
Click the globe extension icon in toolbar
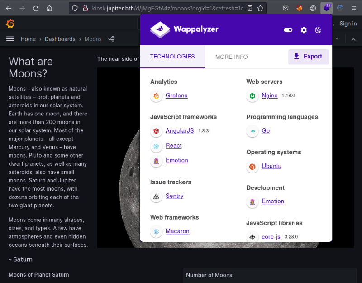[340, 8]
